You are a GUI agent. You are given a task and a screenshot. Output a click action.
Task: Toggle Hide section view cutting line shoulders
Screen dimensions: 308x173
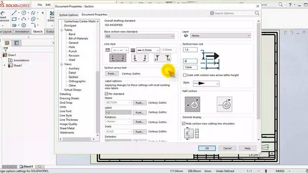[184, 124]
